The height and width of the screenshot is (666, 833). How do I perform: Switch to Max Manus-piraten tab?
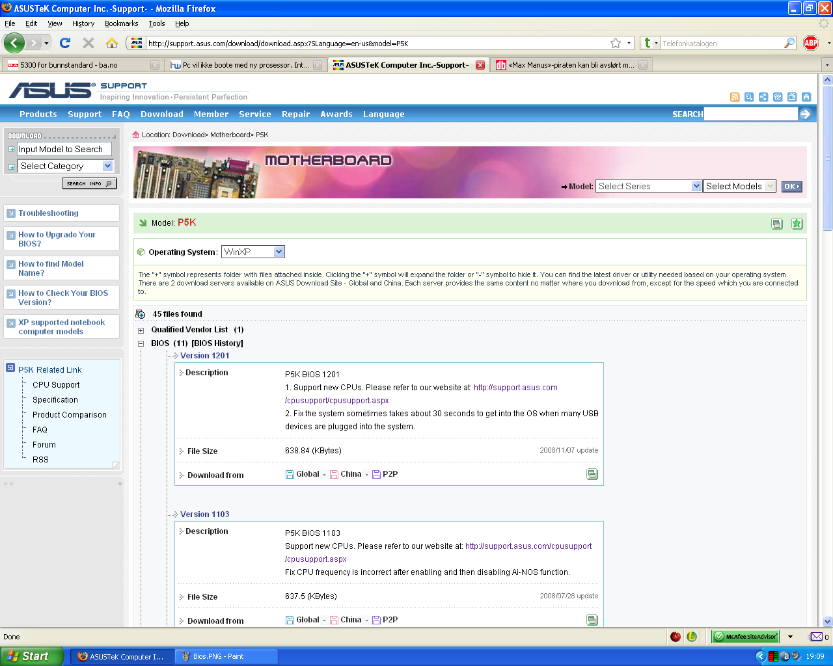pyautogui.click(x=571, y=65)
